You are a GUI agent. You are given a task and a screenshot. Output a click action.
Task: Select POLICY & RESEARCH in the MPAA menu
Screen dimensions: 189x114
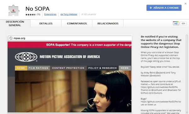point(103,68)
